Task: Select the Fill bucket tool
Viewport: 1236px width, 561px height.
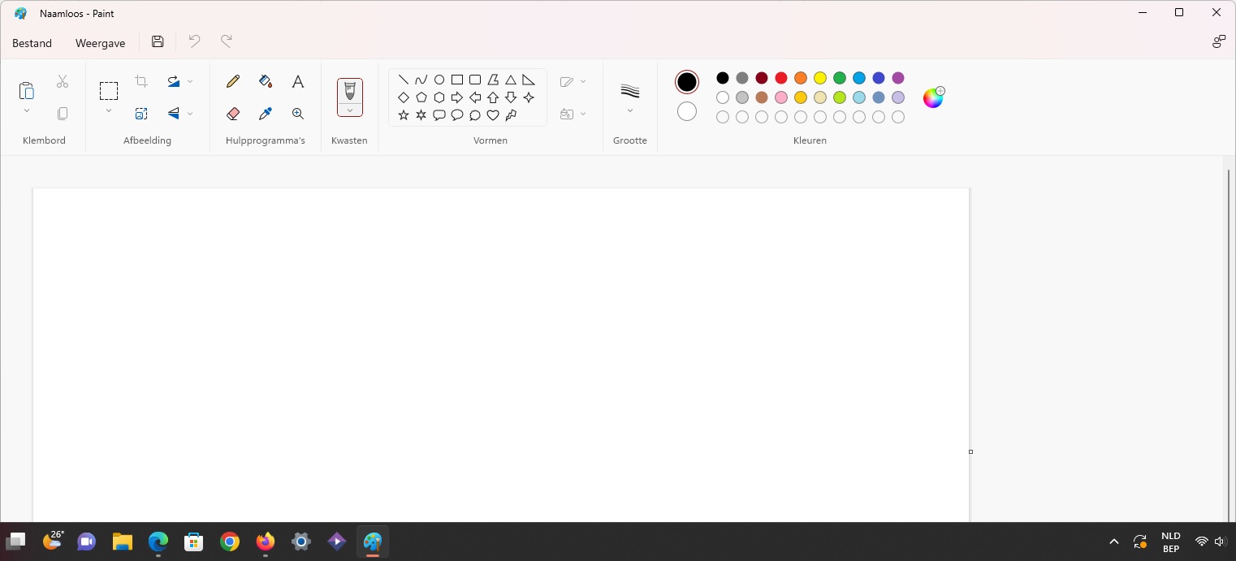Action: 266,81
